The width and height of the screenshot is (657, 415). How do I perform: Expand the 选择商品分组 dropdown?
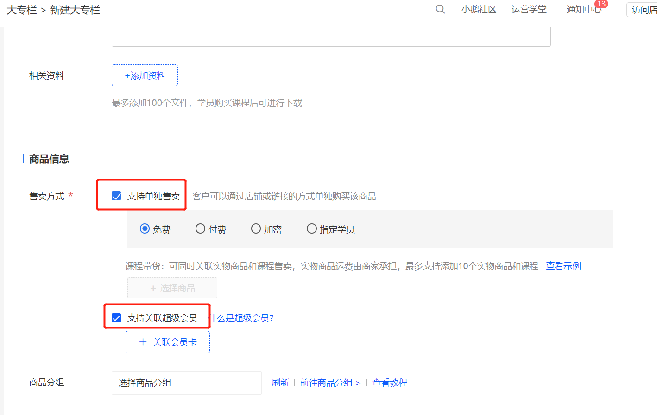186,383
